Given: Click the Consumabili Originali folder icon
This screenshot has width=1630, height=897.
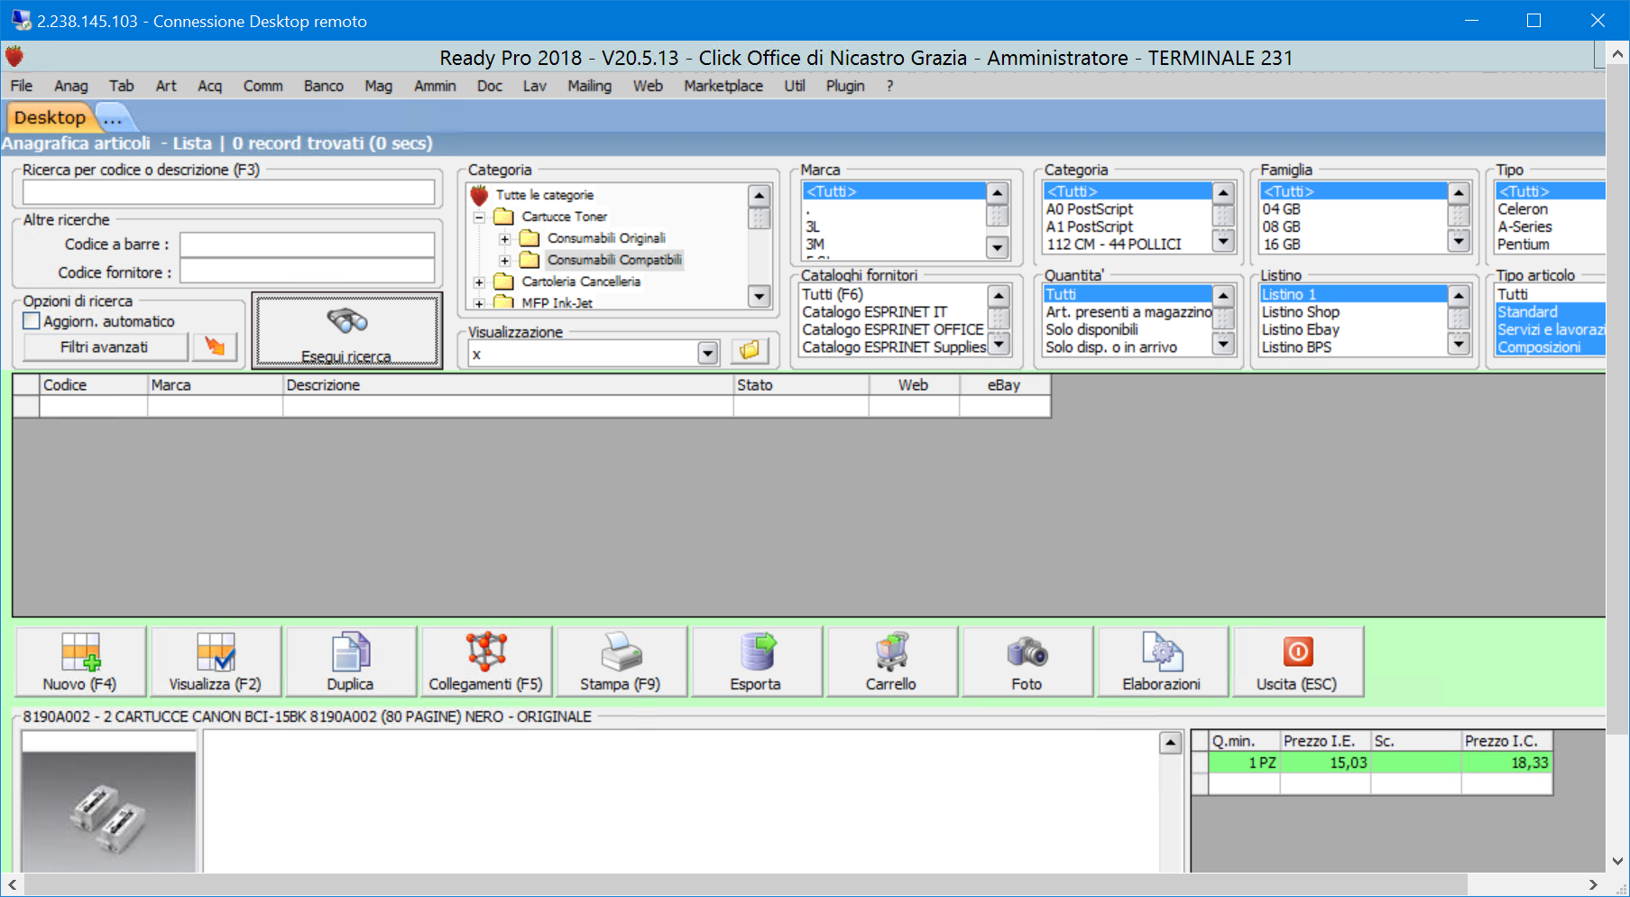Looking at the screenshot, I should [530, 238].
